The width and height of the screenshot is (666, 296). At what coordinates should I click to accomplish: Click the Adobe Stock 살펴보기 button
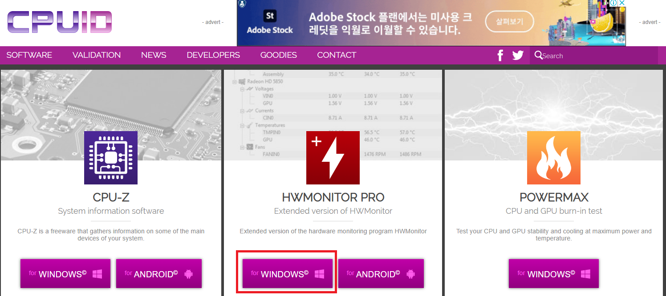pos(509,21)
